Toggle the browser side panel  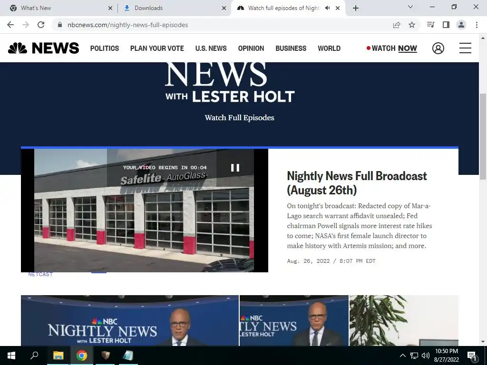pos(446,25)
